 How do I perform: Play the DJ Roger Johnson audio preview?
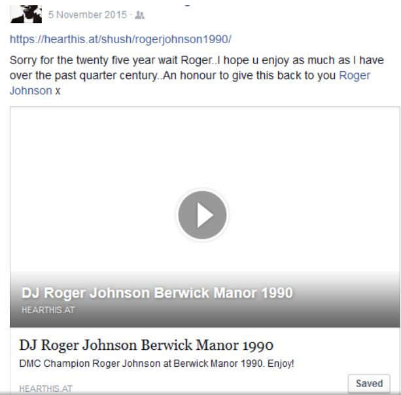point(202,215)
